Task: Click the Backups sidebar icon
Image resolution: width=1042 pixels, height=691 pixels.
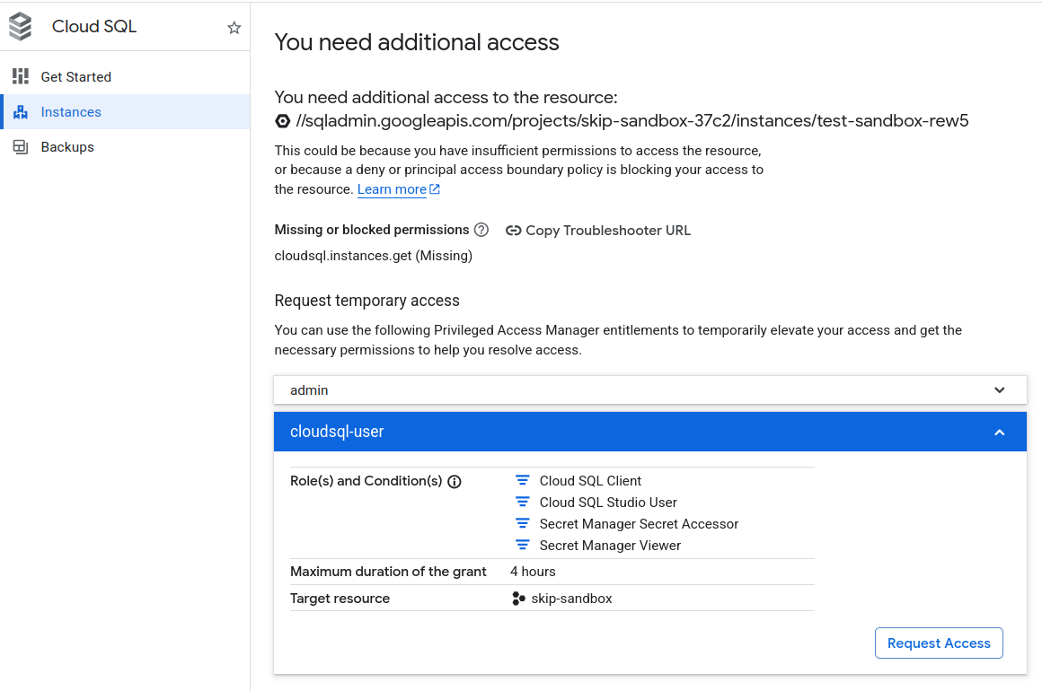Action: point(21,147)
